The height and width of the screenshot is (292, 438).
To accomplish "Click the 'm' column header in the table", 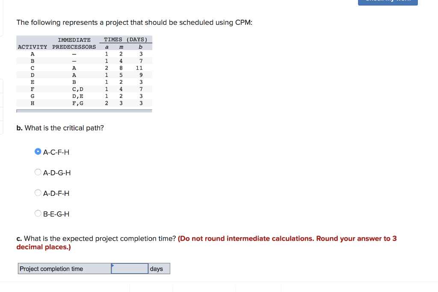I will pyautogui.click(x=121, y=47).
